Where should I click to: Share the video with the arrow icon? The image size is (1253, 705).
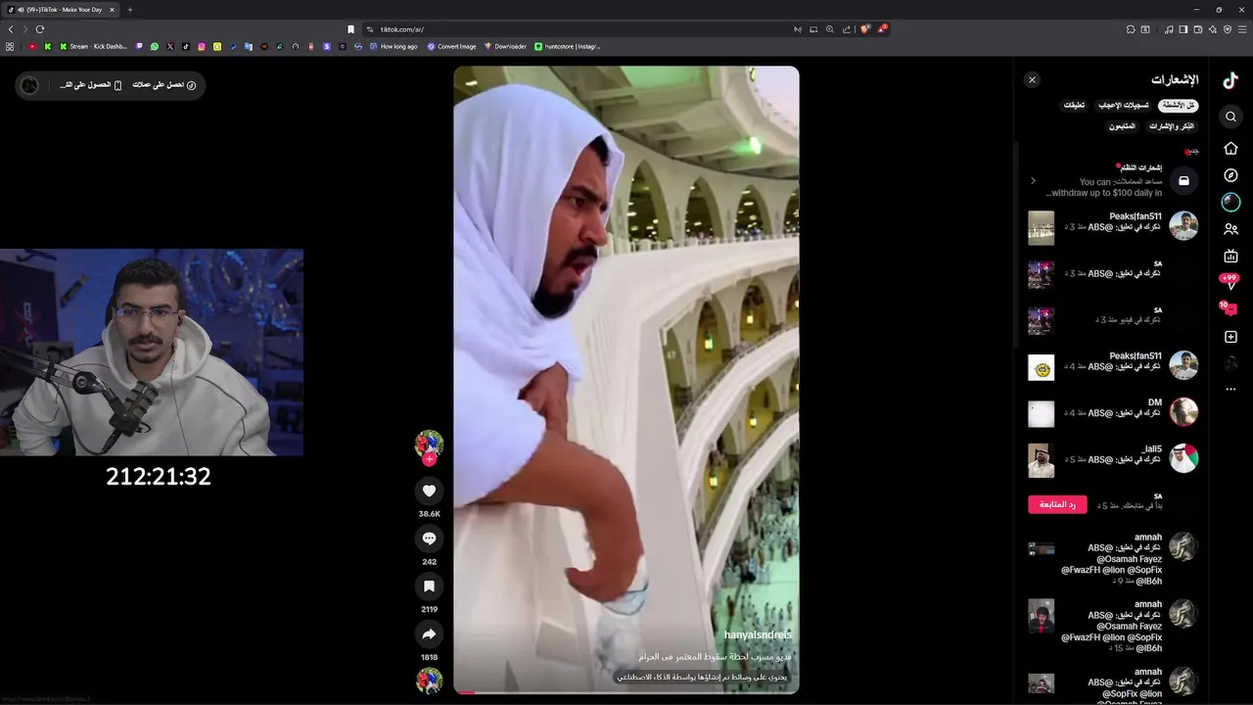tap(429, 634)
